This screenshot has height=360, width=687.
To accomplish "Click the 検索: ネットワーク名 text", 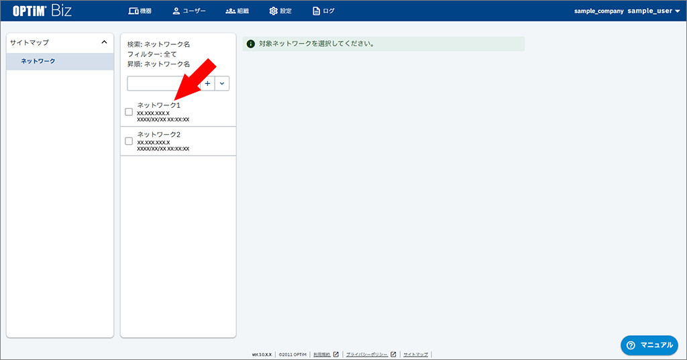I will [x=158, y=44].
